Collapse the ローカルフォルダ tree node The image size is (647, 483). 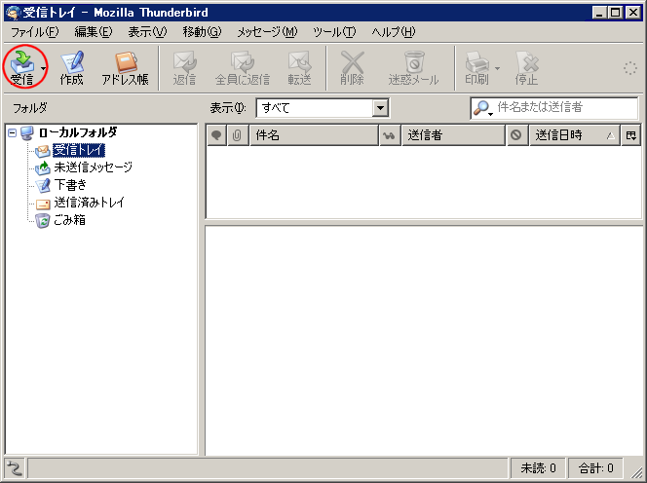[x=13, y=132]
